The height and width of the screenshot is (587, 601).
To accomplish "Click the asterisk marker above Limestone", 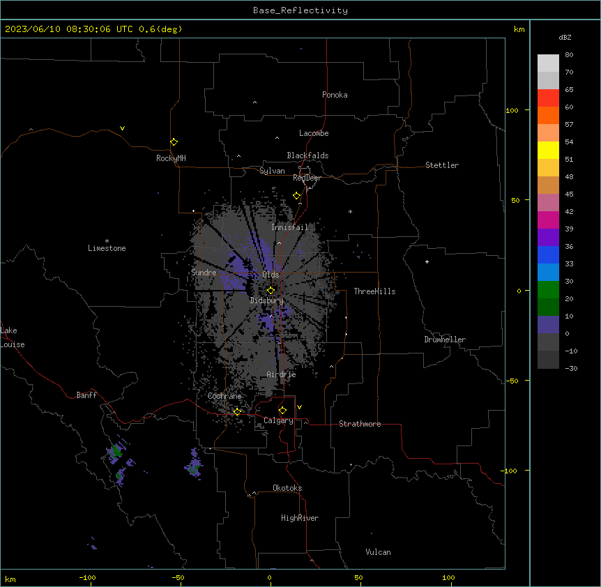I will [x=107, y=241].
